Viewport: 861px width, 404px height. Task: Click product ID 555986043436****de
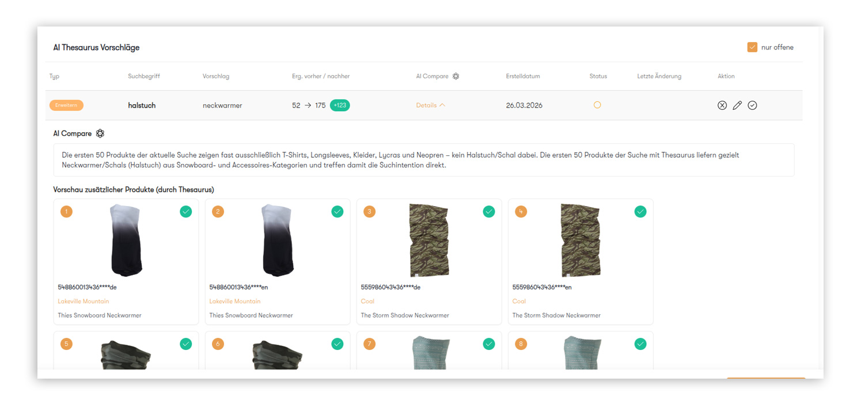tap(390, 287)
